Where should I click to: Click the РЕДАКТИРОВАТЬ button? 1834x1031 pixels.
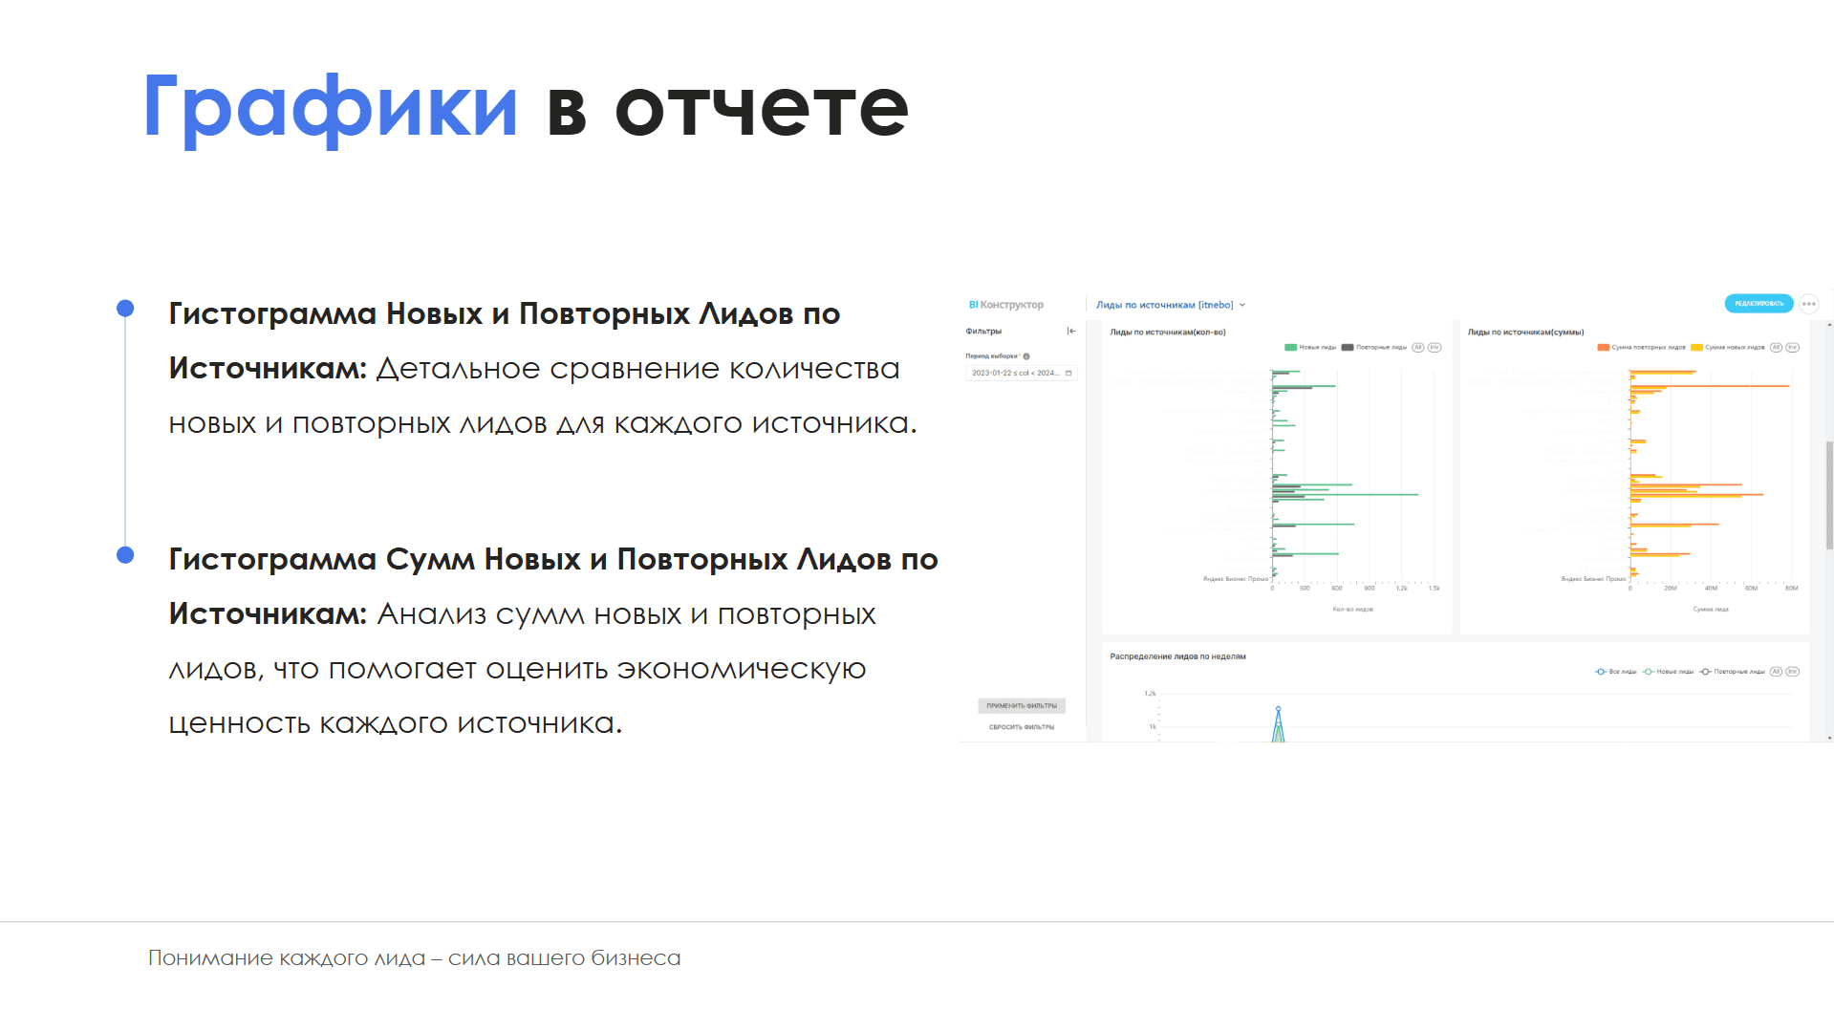pyautogui.click(x=1758, y=304)
